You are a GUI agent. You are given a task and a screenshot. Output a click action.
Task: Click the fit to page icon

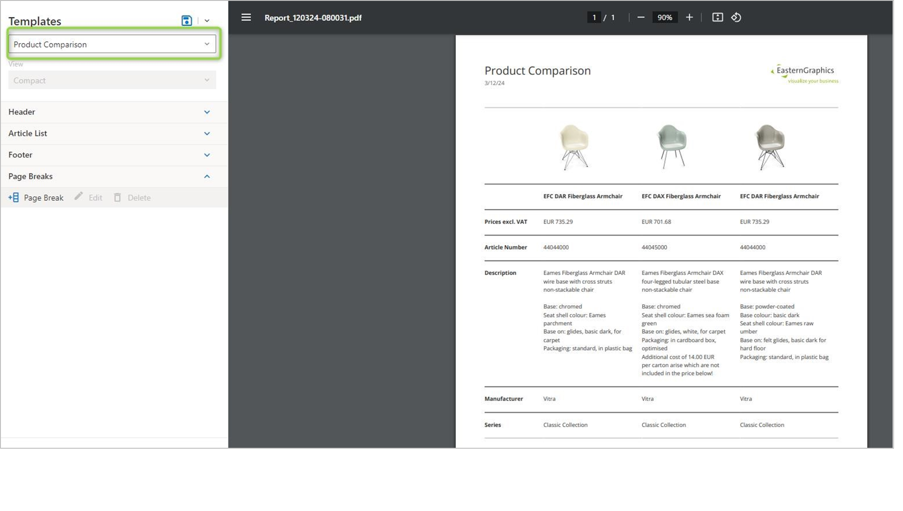pyautogui.click(x=717, y=17)
